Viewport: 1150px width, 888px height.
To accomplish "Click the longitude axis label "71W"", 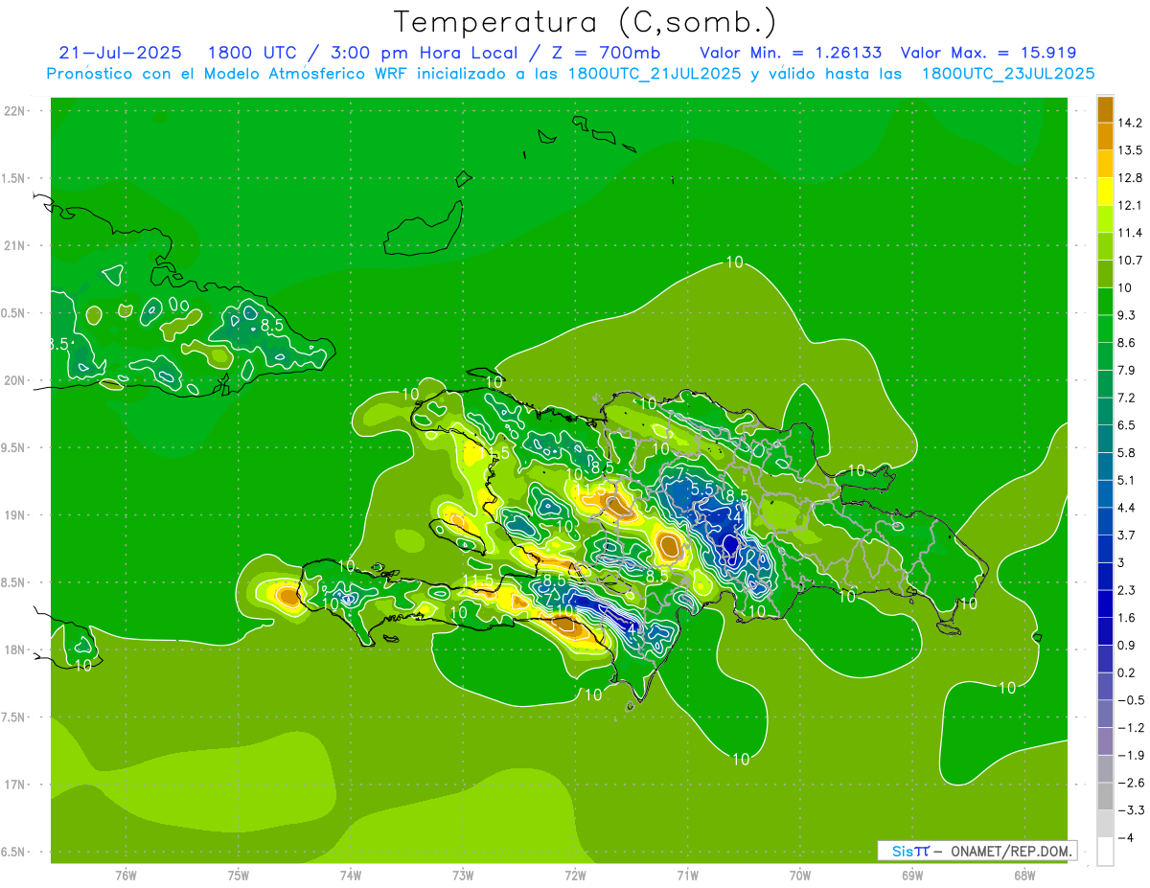I will pos(687,876).
